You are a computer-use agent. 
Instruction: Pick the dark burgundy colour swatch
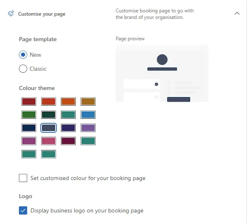[x=68, y=141]
